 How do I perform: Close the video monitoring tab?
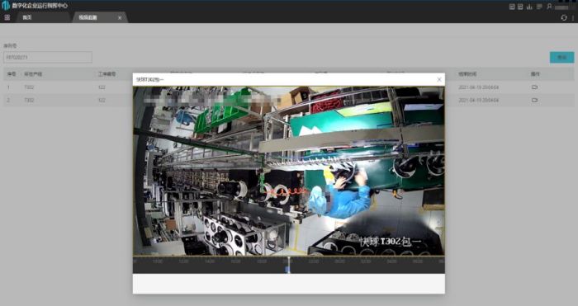coord(120,17)
